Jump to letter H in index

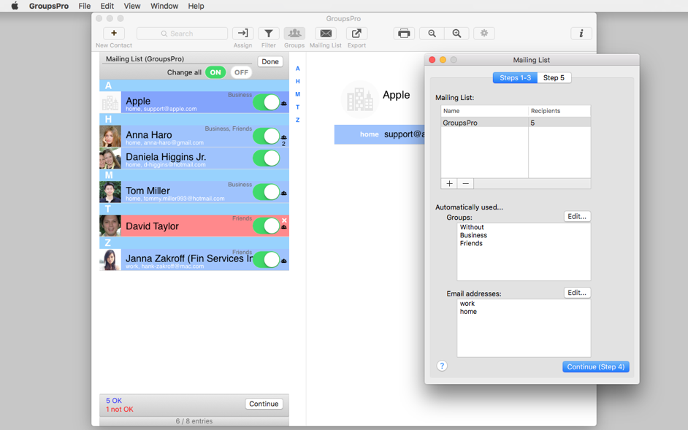(x=297, y=81)
